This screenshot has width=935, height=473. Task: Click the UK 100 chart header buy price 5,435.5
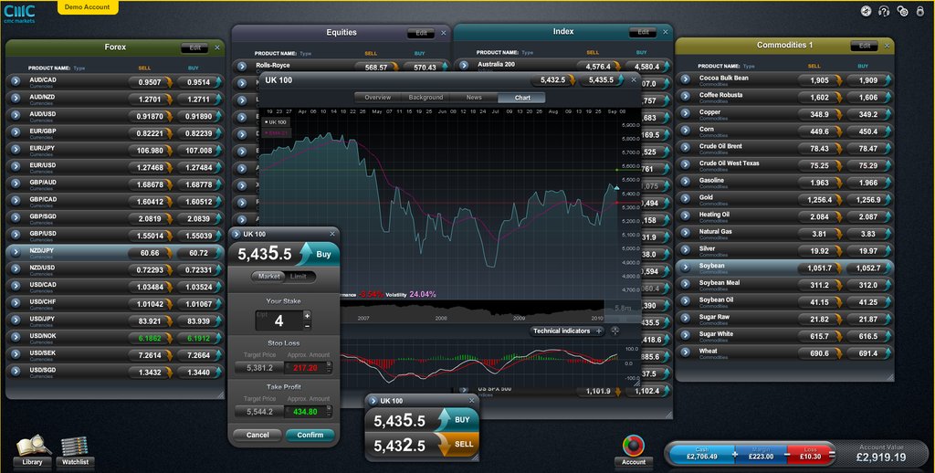(601, 80)
